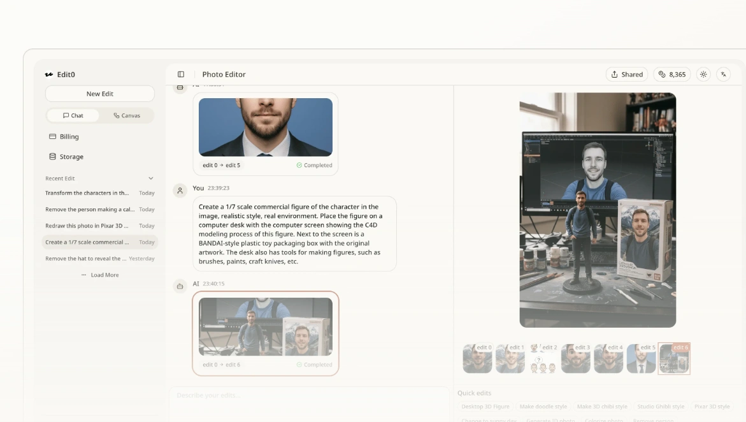This screenshot has width=746, height=422.
Task: Click the AI result image for edit 6
Action: coord(266,326)
